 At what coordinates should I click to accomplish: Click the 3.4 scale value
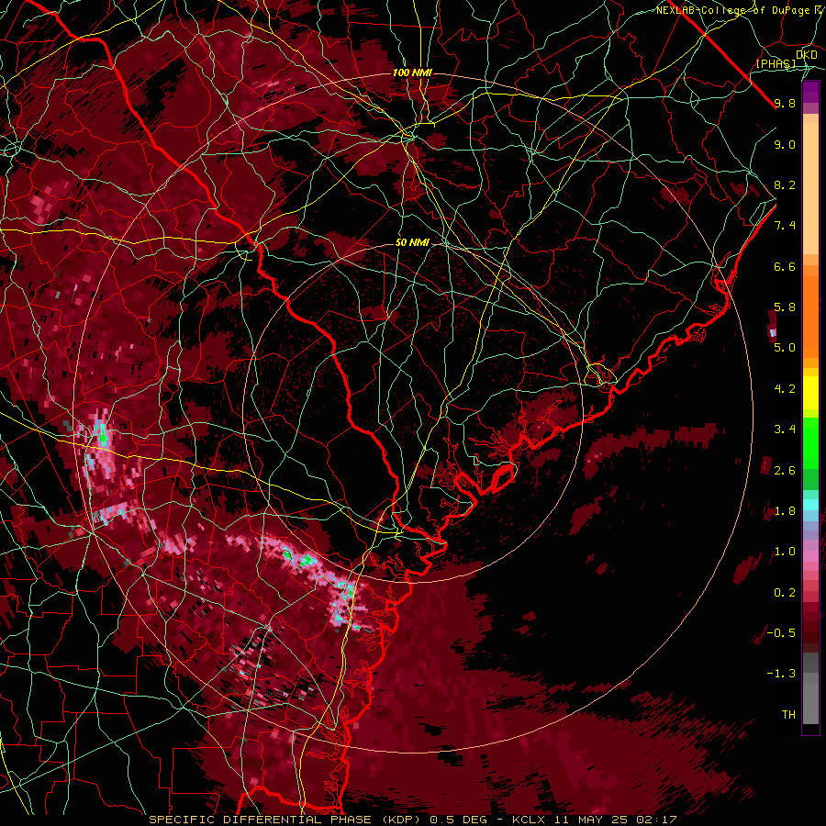(x=785, y=430)
